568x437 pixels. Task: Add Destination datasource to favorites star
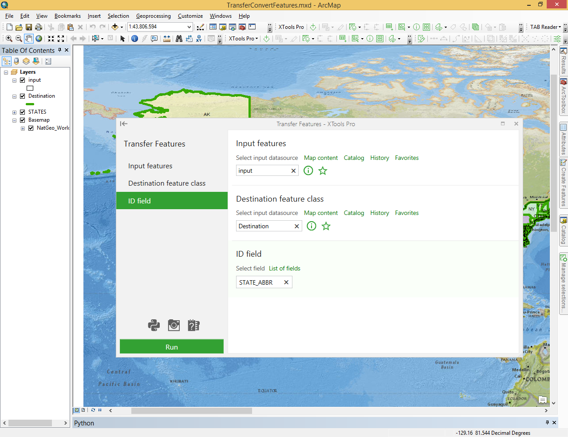coord(326,226)
